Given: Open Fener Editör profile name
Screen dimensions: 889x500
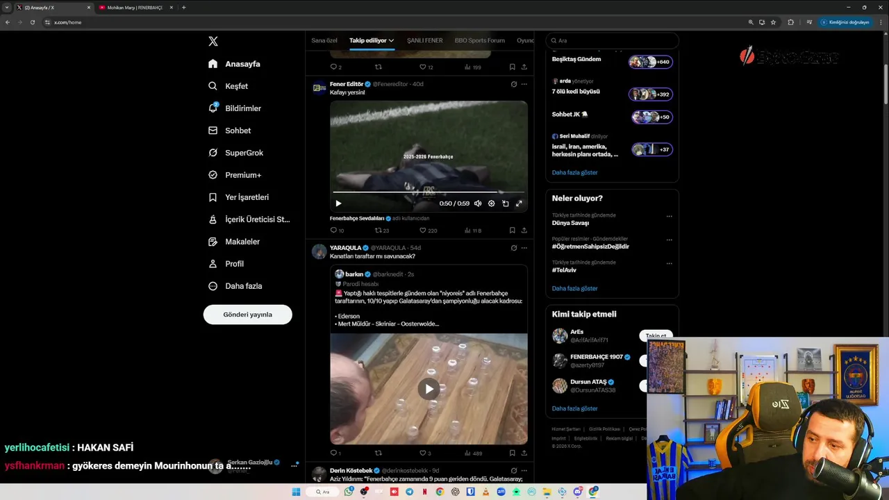Looking at the screenshot, I should click(x=347, y=84).
